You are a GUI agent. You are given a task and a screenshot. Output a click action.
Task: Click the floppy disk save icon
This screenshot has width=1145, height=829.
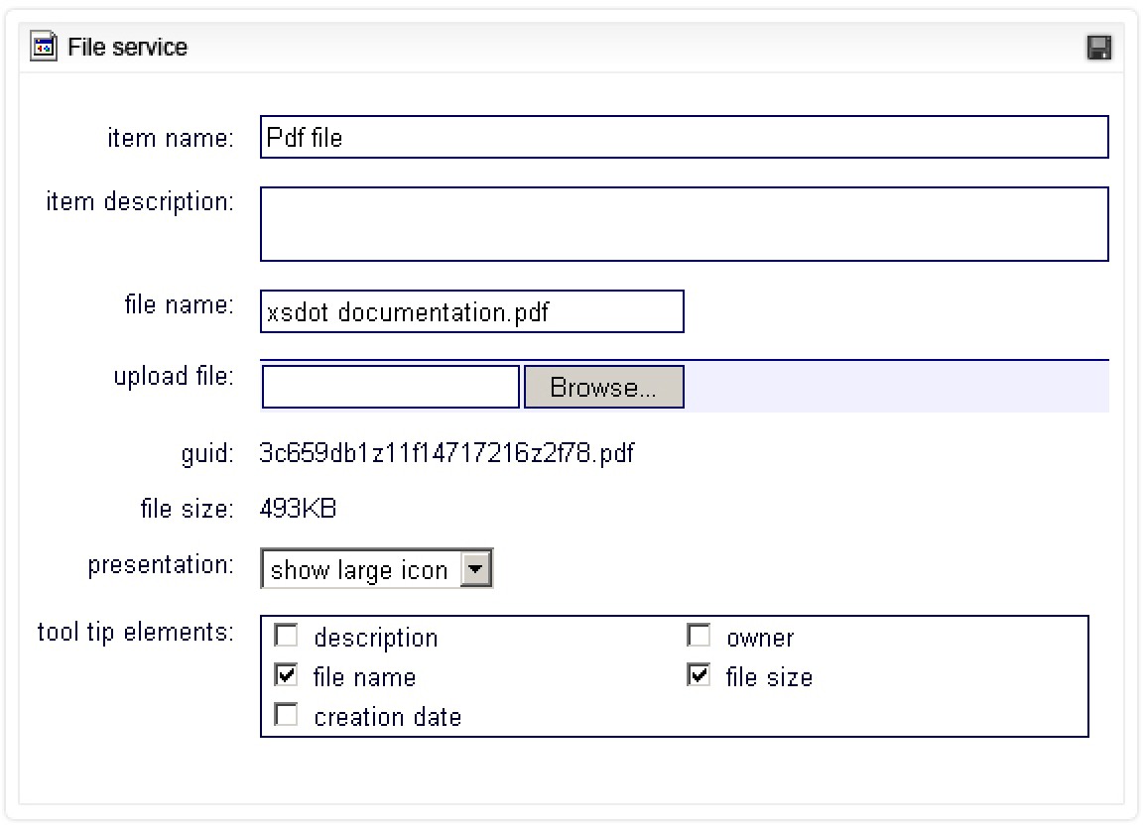(x=1098, y=48)
